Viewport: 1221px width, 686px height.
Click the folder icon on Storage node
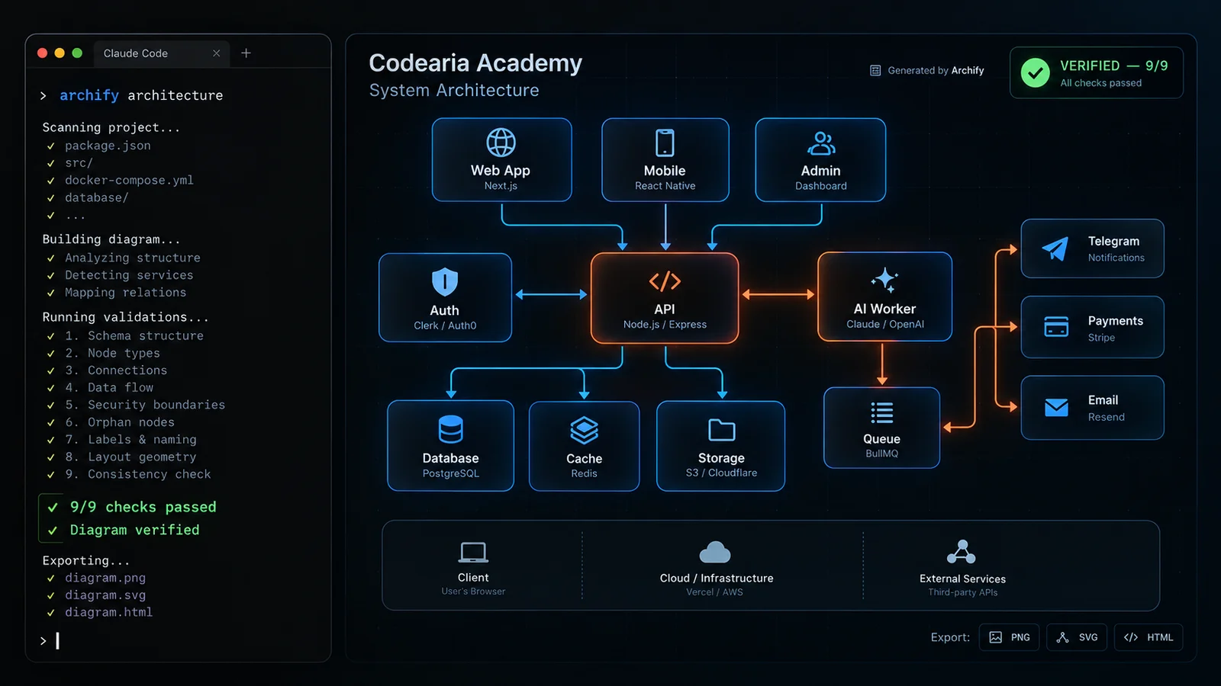coord(721,430)
